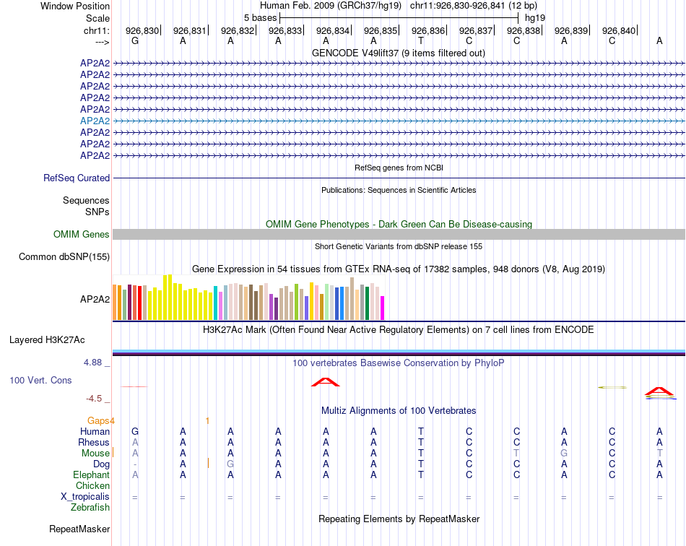Click the 4.88 PhyloP upper value
Screen dimensions: 686x546
pos(92,363)
